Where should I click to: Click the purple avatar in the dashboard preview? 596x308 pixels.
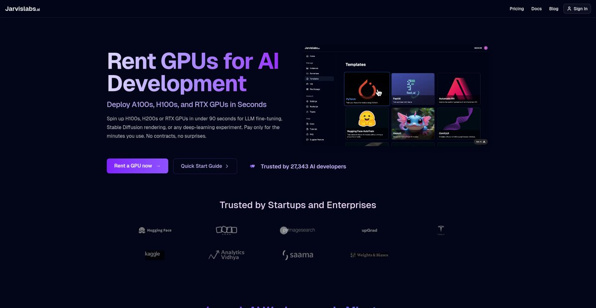(x=486, y=48)
